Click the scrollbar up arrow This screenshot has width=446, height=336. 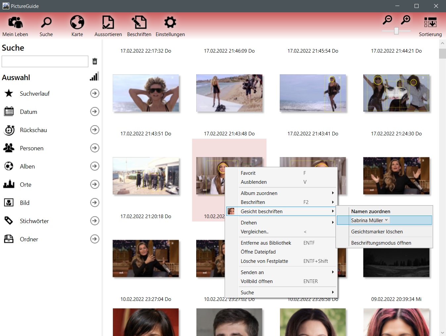coord(442,43)
